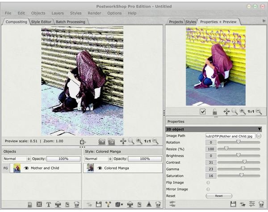Click the Rotation slider handle
Viewport: 268px width, 212px height.
238,142
